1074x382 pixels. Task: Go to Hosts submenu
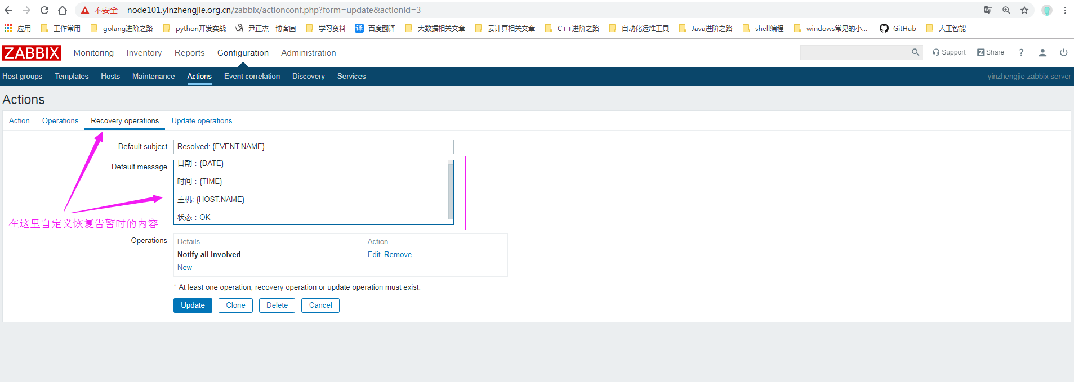tap(110, 77)
